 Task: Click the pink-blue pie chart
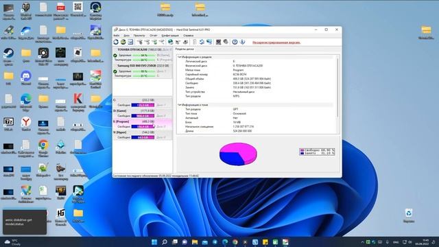pyautogui.click(x=238, y=154)
